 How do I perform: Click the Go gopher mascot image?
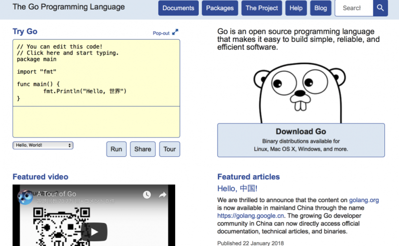click(x=300, y=90)
